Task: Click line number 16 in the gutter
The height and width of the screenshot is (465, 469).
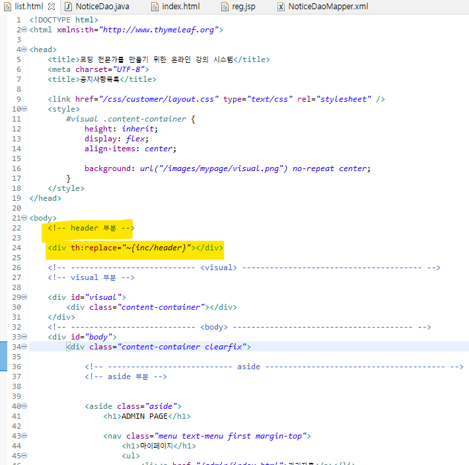Action: (x=17, y=168)
